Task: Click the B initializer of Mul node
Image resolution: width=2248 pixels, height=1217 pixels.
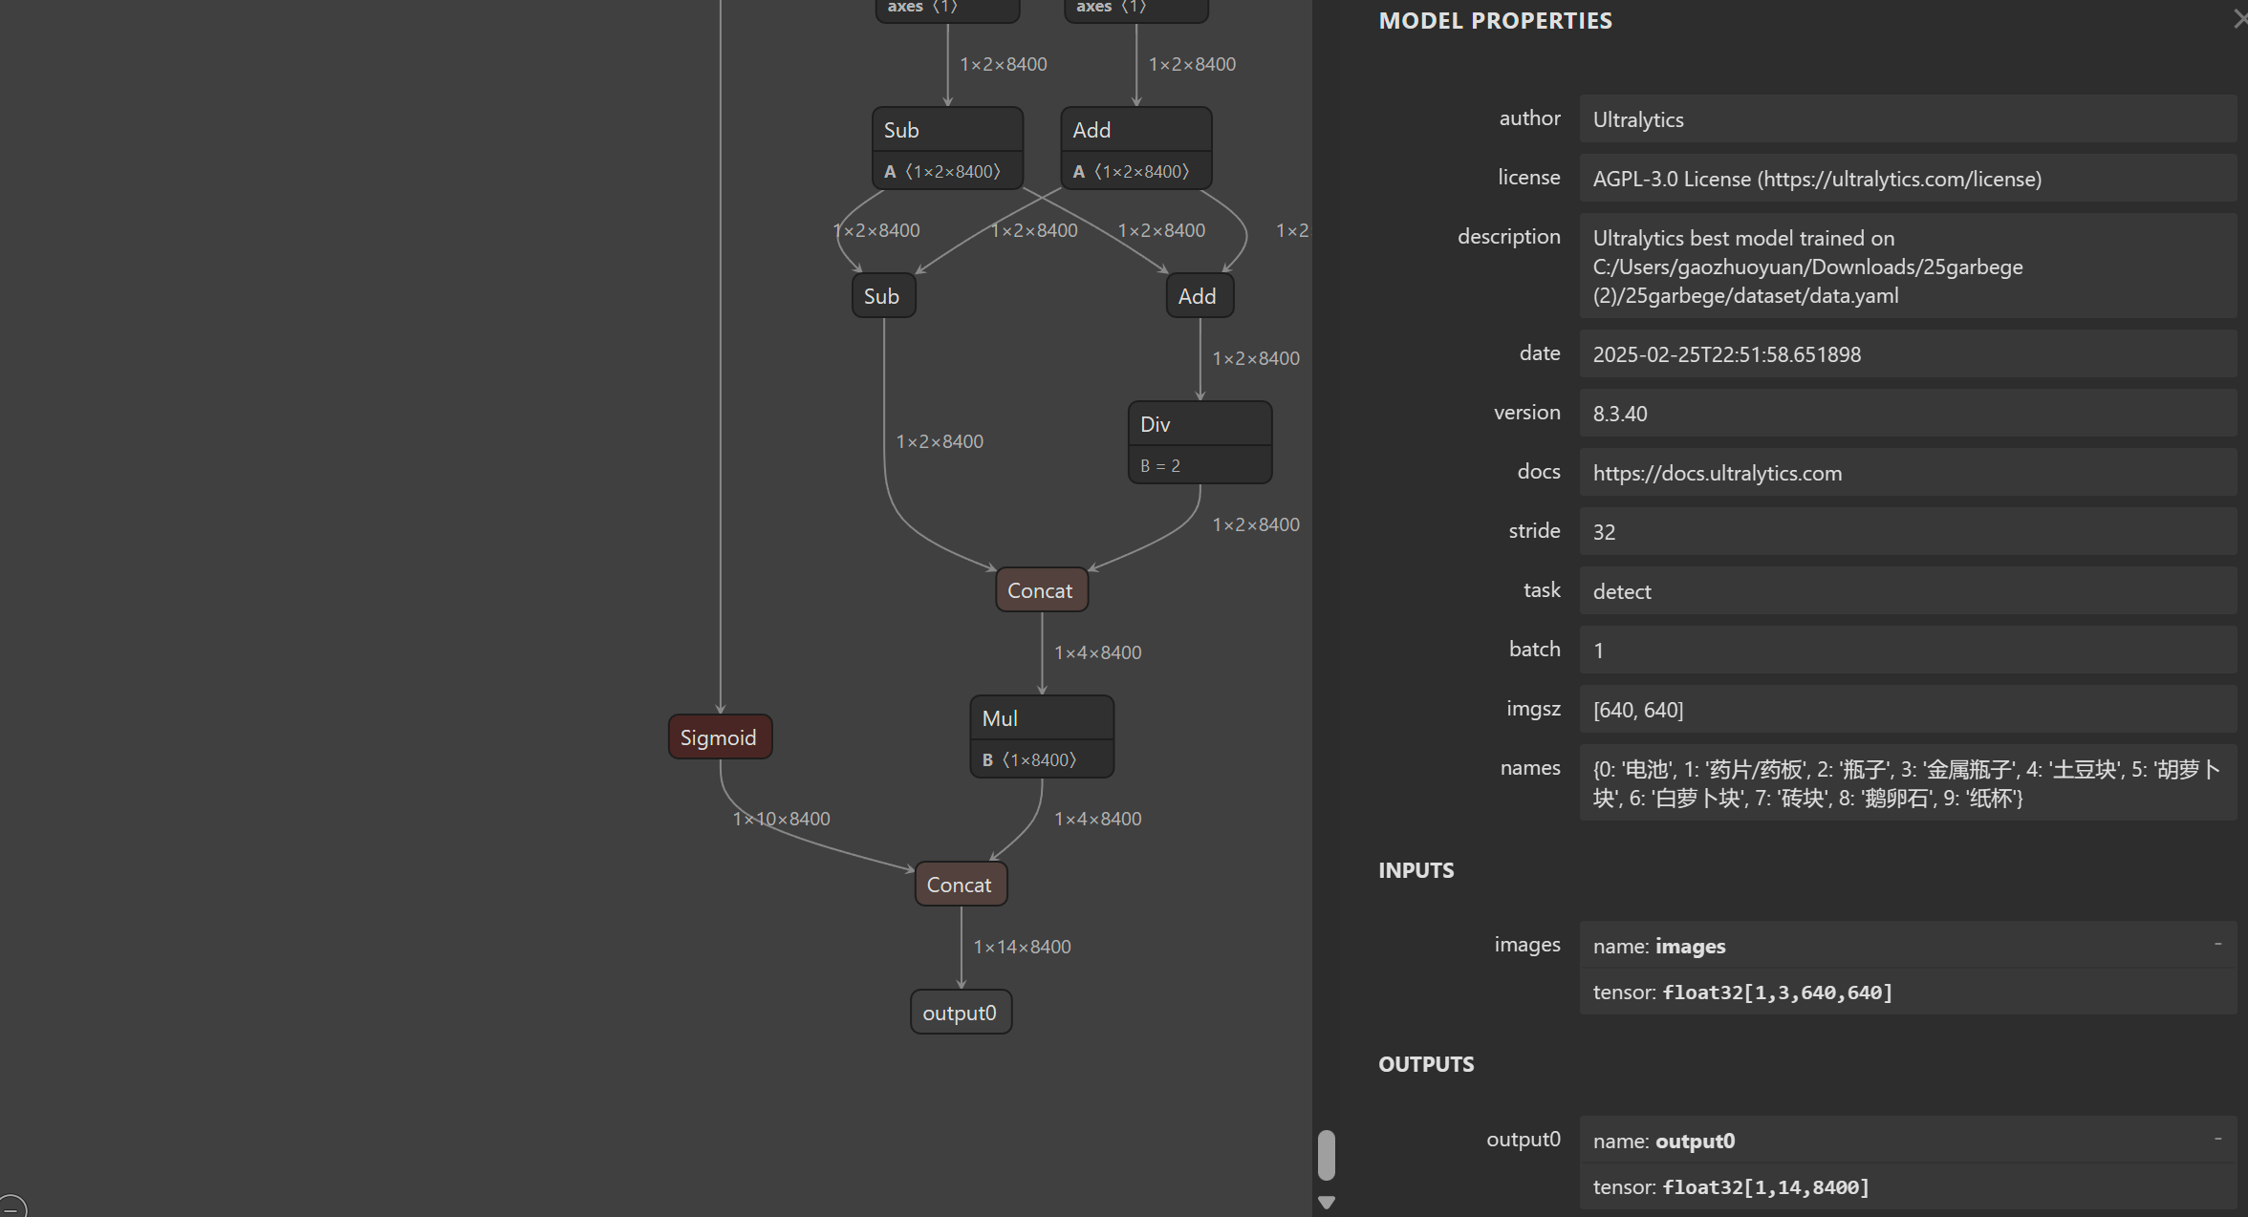Action: (x=1030, y=759)
